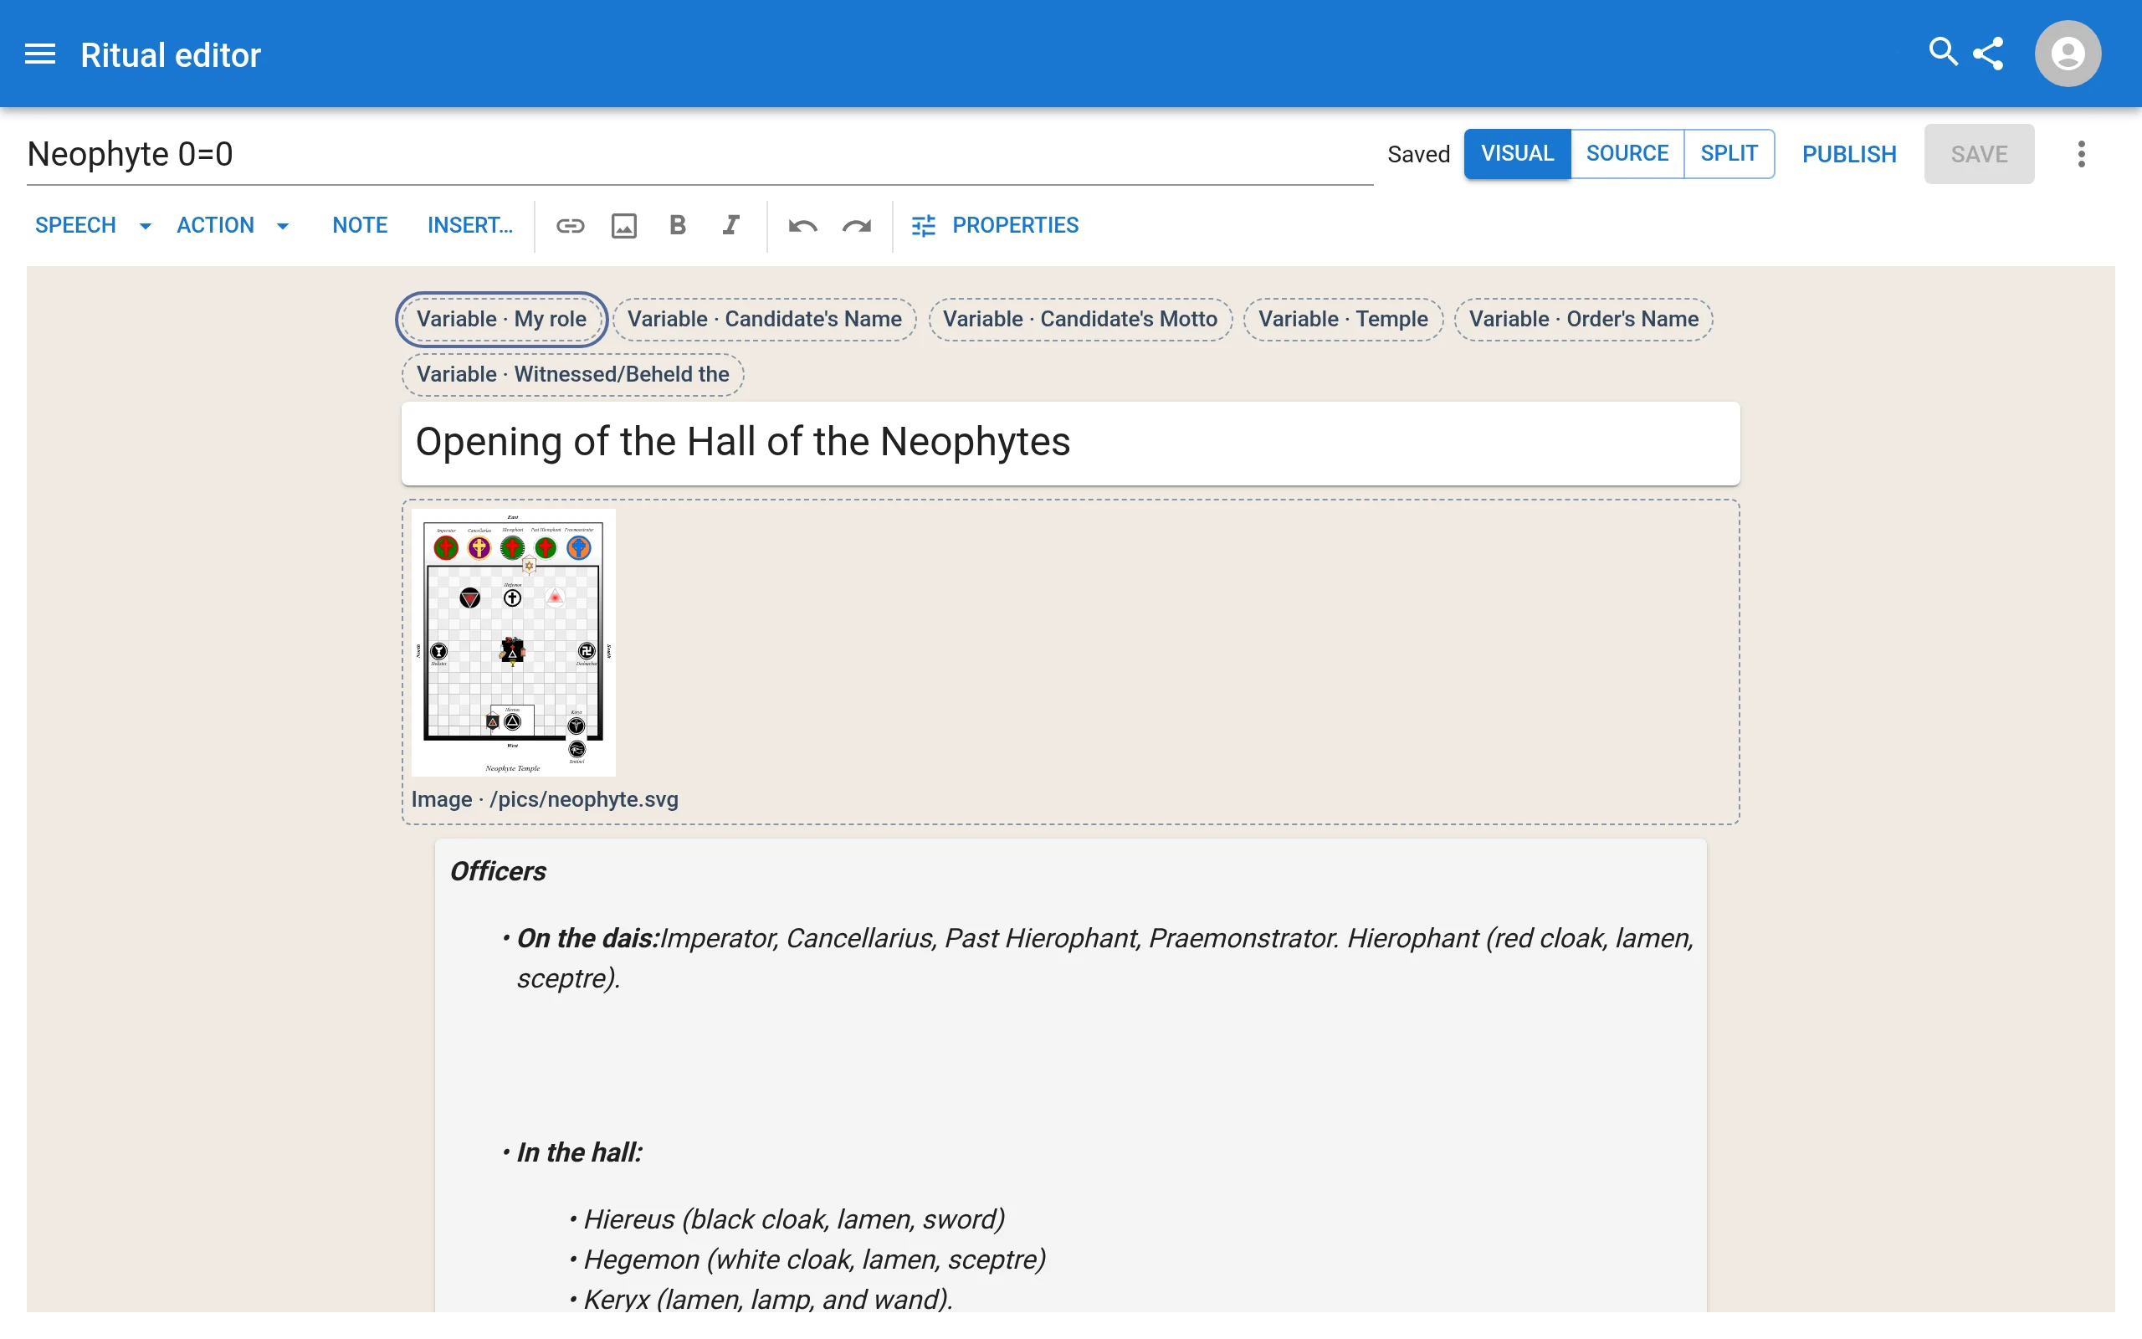Click the ACTION button
This screenshot has width=2142, height=1339.
pyautogui.click(x=216, y=226)
